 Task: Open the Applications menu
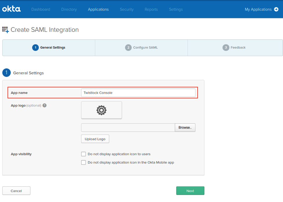point(98,9)
